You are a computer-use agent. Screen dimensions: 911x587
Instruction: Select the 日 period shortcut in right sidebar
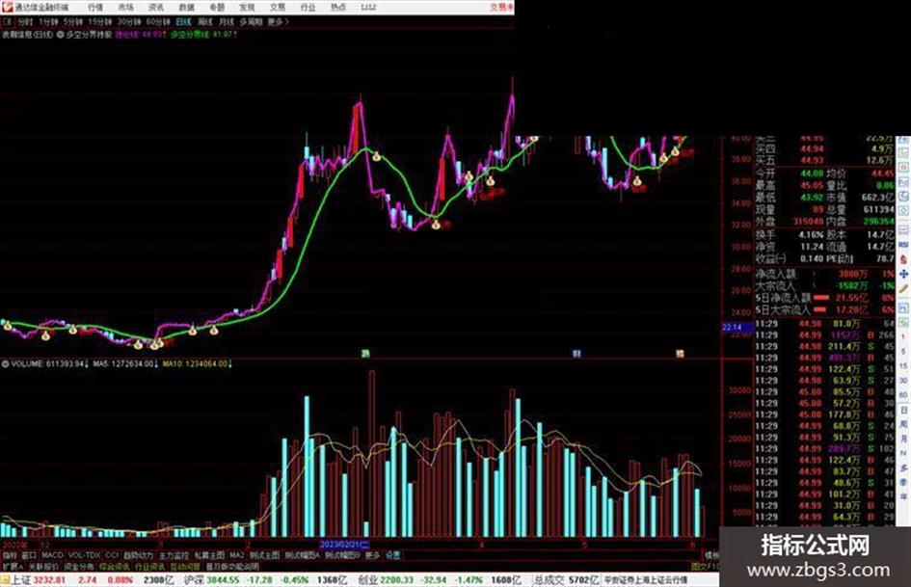[x=903, y=411]
